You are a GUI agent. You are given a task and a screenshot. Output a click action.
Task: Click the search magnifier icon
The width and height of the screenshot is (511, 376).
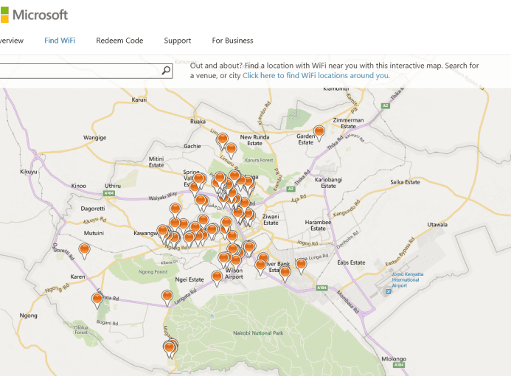166,70
